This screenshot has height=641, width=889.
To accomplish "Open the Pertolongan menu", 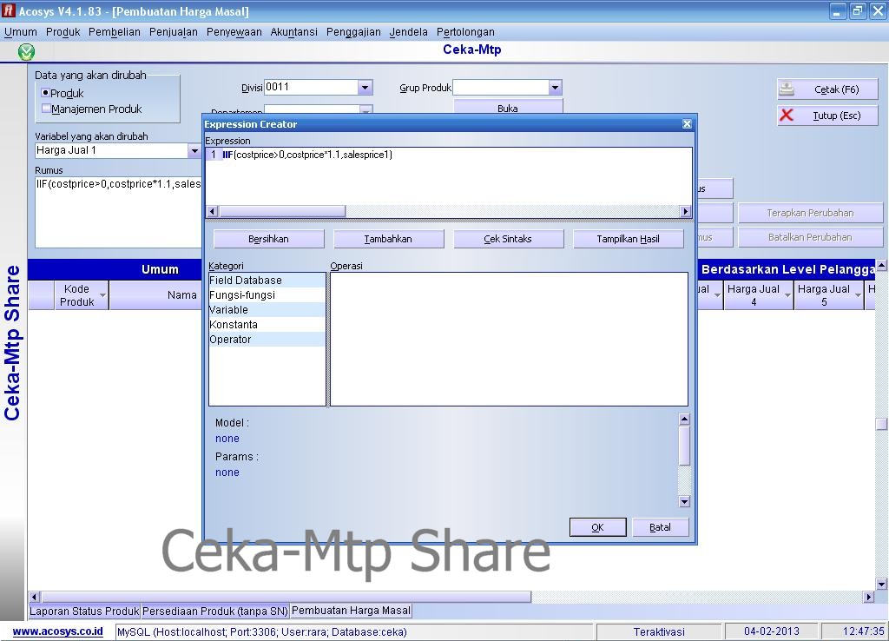I will point(465,32).
